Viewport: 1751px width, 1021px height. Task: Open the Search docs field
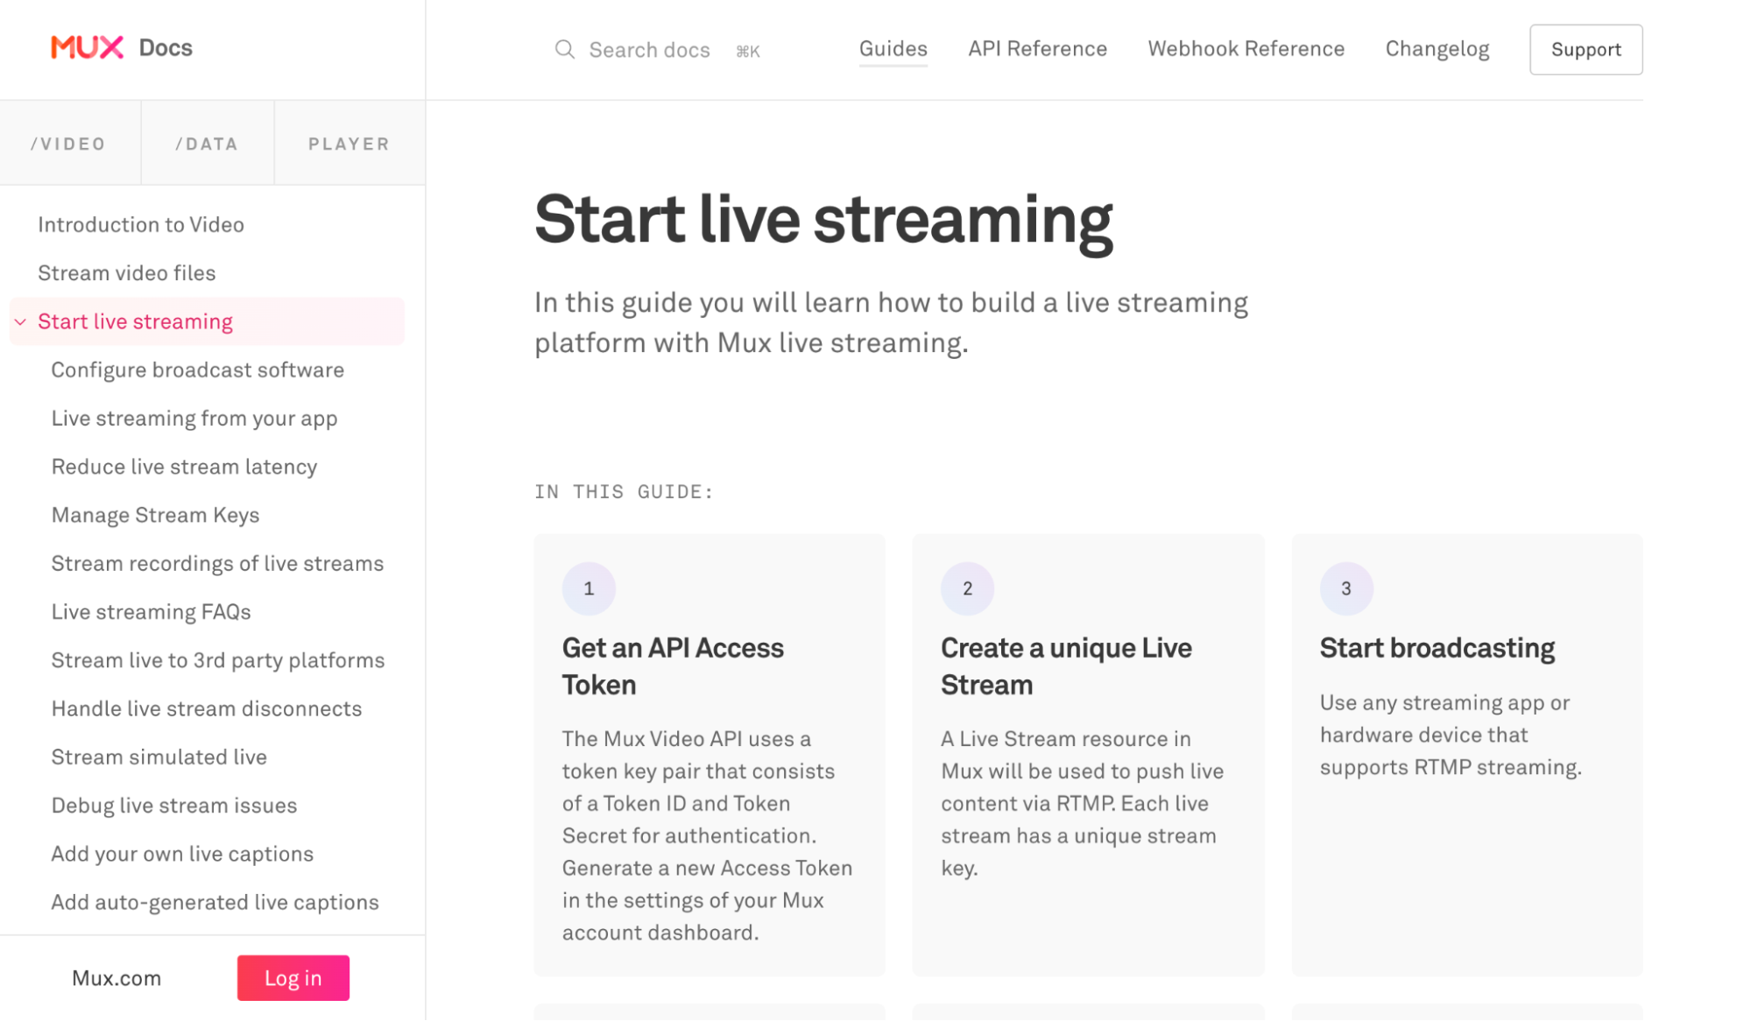pyautogui.click(x=658, y=50)
